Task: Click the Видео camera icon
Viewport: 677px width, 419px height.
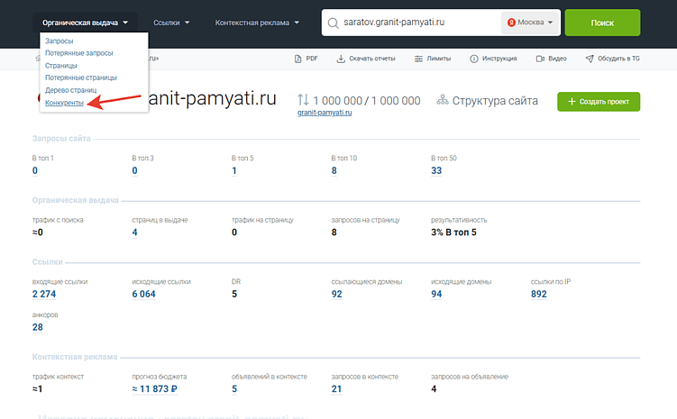Action: [540, 59]
